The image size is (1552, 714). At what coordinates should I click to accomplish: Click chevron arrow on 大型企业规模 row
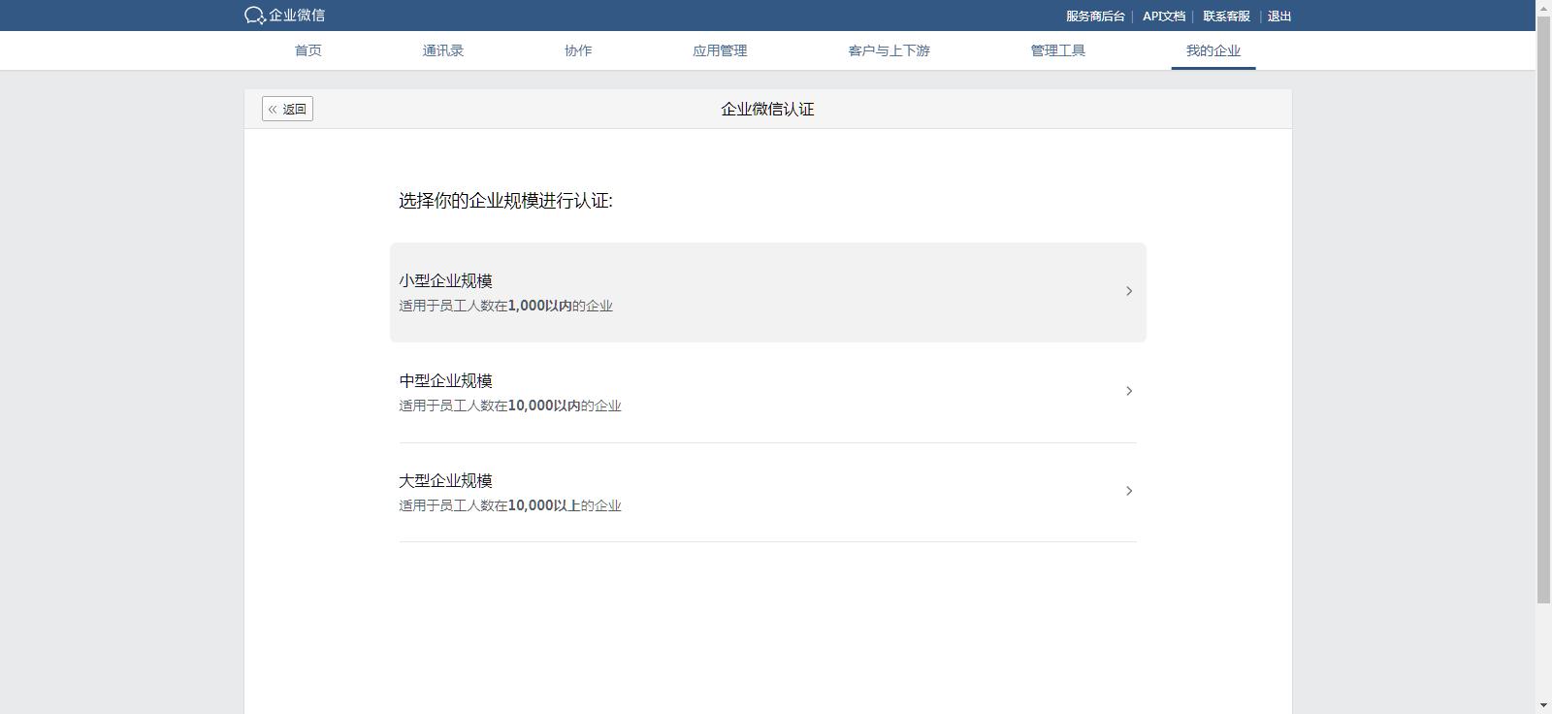pos(1129,491)
